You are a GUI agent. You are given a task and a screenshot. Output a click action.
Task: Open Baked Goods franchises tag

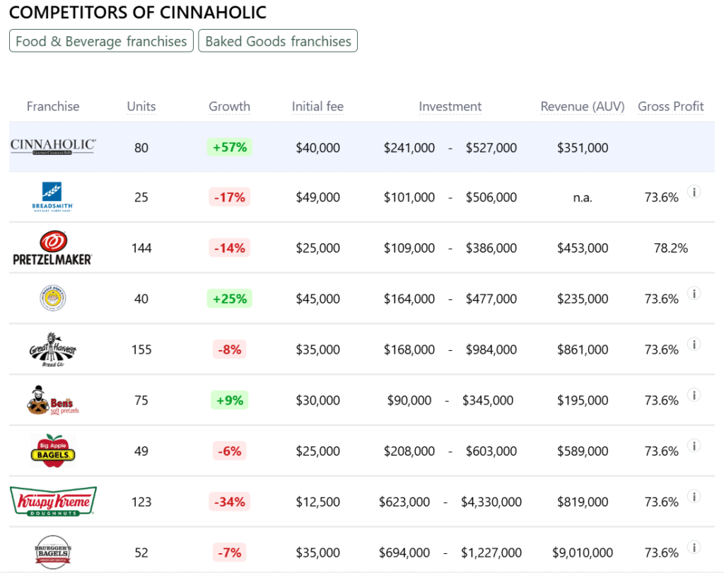[278, 41]
